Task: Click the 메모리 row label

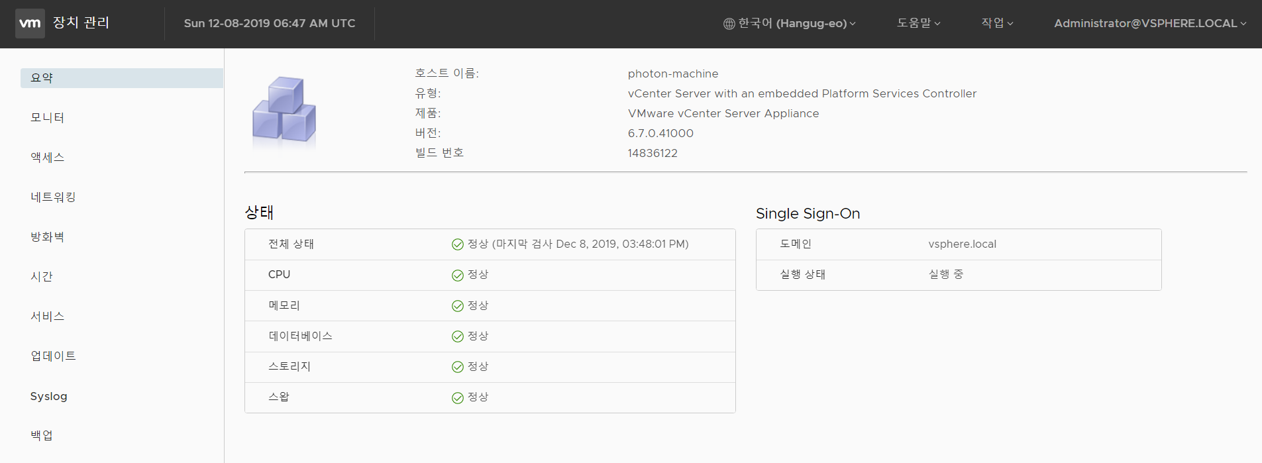Action: tap(284, 306)
